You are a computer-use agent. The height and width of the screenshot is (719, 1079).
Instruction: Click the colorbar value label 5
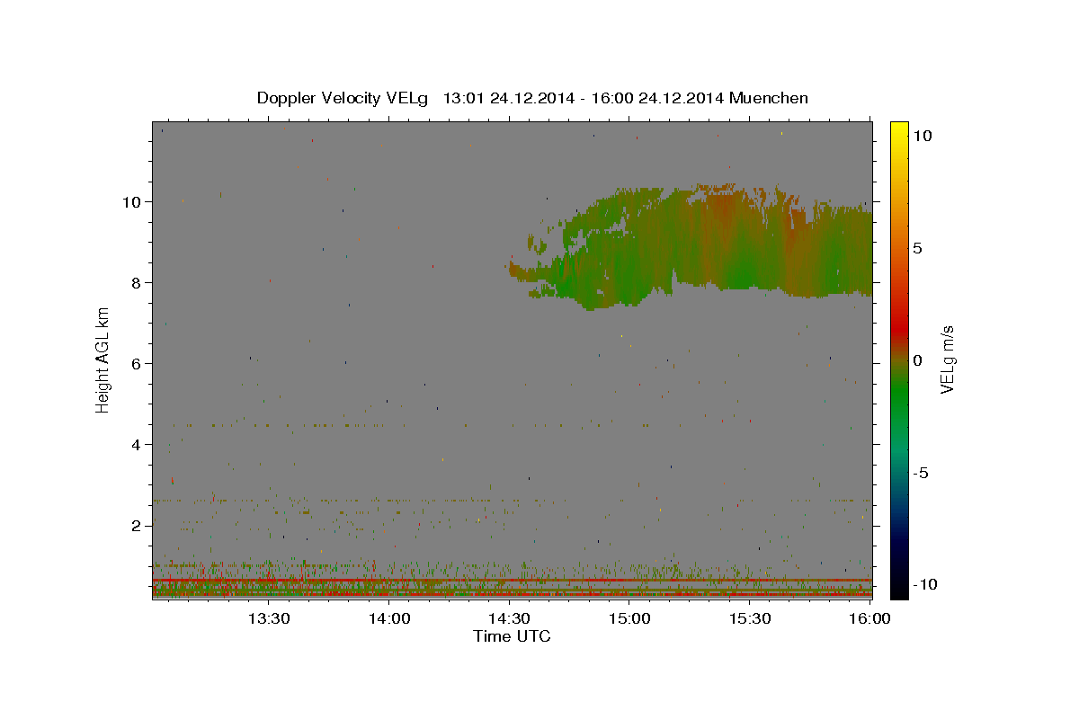[918, 248]
